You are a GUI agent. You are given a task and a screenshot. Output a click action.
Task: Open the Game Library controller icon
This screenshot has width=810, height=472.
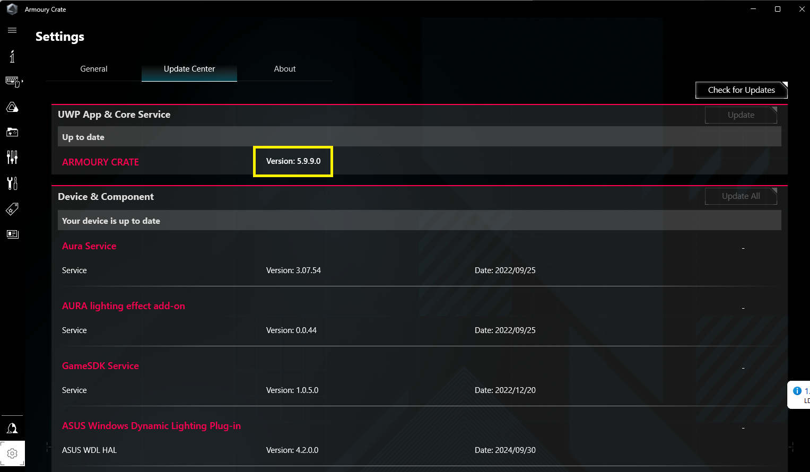pyautogui.click(x=12, y=132)
